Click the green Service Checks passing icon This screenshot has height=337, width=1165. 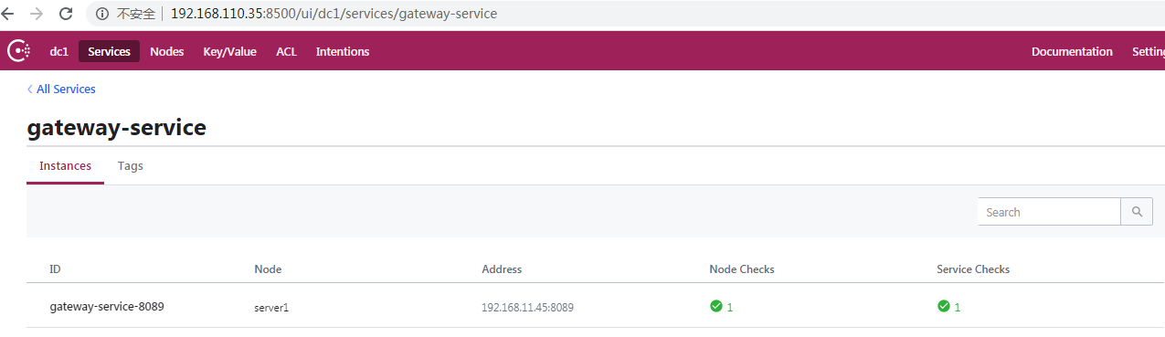point(944,306)
